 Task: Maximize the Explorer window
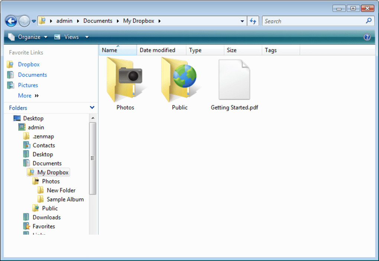pyautogui.click(x=353, y=8)
